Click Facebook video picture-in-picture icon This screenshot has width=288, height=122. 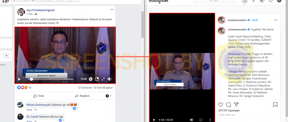pyautogui.click(x=97, y=79)
